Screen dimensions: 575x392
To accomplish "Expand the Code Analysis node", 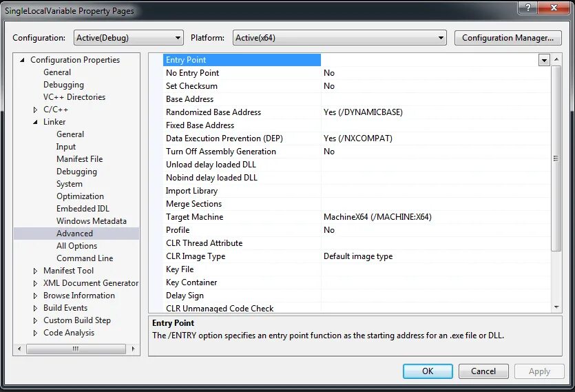I will [35, 333].
